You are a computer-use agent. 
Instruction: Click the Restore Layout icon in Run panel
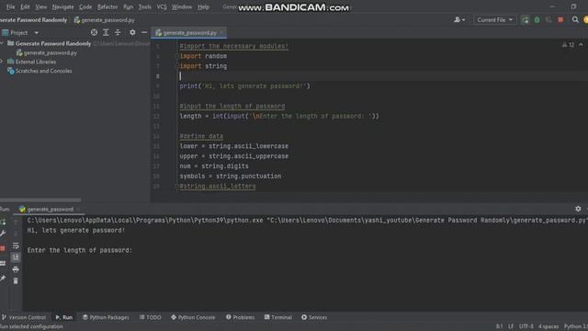[3, 263]
